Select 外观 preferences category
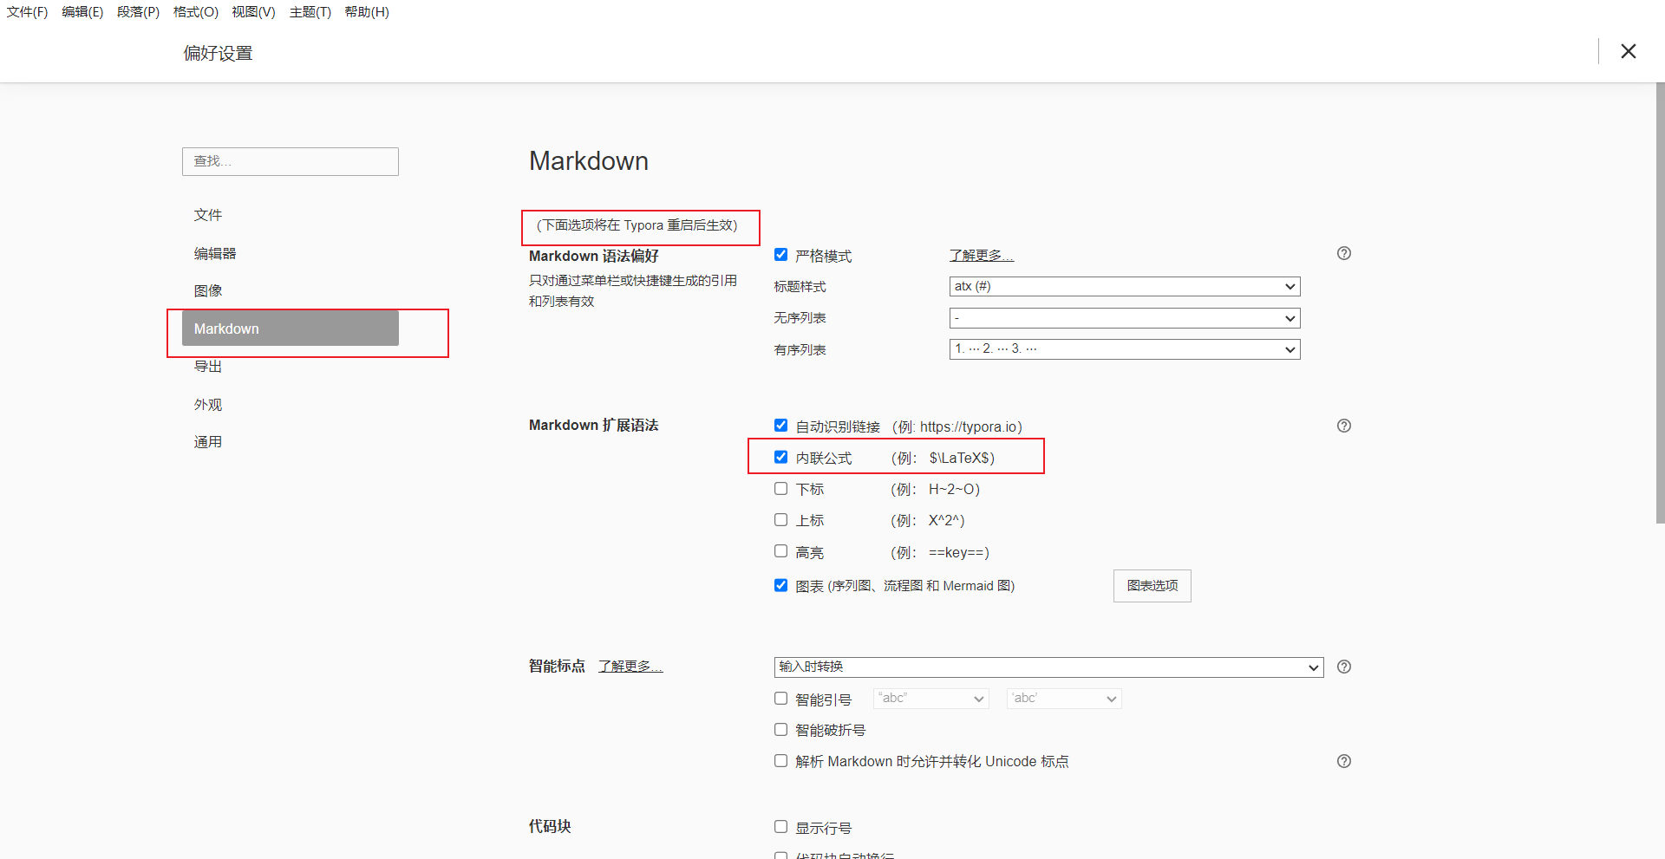Viewport: 1665px width, 859px height. click(x=291, y=405)
